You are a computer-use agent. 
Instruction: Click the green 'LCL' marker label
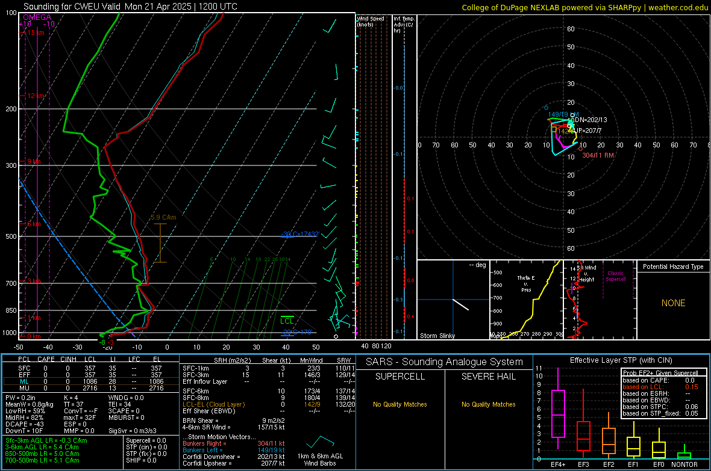[287, 321]
